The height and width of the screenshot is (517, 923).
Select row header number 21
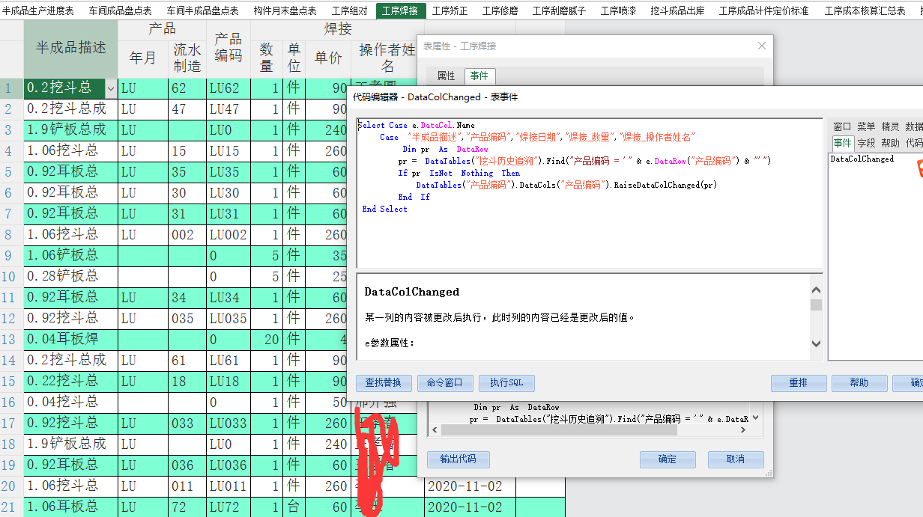click(11, 507)
